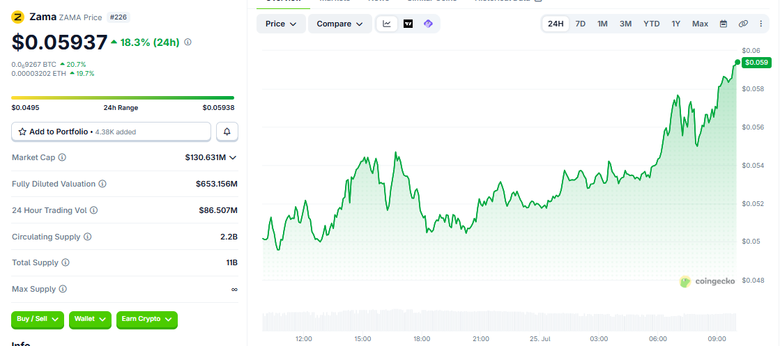Click the $653.156M valuation value
The width and height of the screenshot is (780, 346).
pyautogui.click(x=217, y=184)
